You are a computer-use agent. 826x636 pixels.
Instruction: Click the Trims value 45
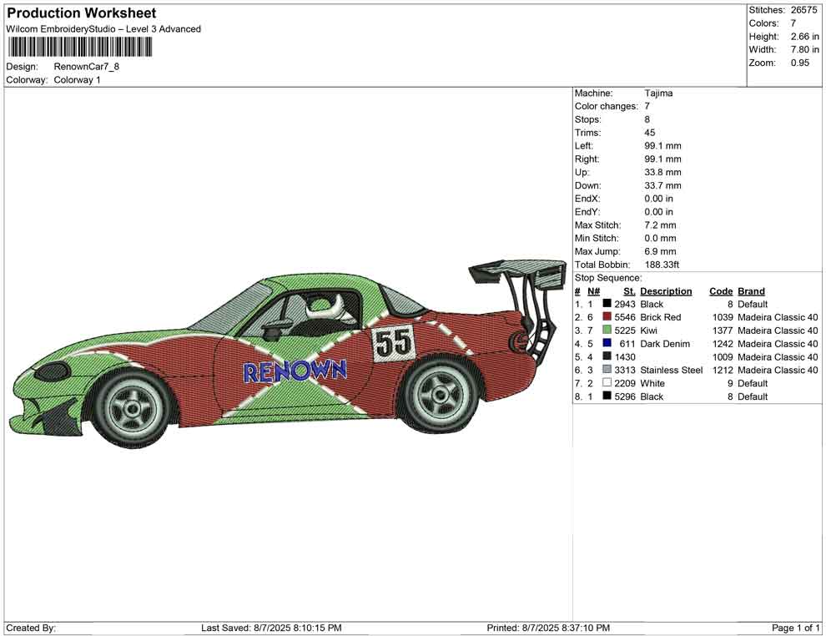[x=649, y=133]
